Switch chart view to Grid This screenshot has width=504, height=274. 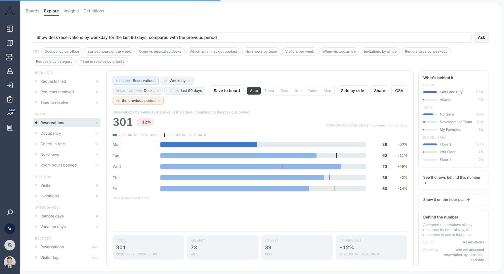pyautogui.click(x=298, y=91)
